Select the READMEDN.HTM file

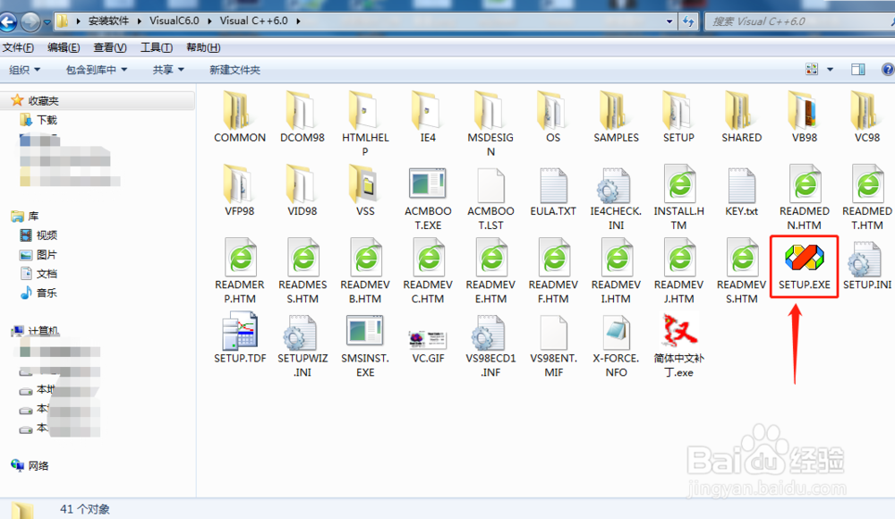(805, 198)
